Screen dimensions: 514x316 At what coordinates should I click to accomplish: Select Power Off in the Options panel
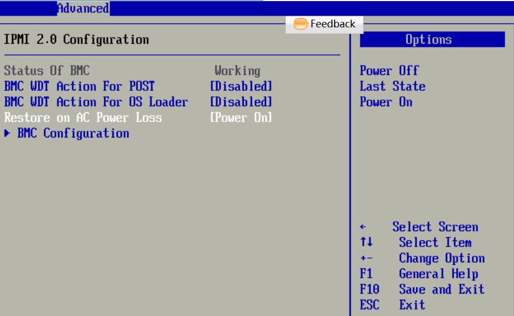coord(389,71)
